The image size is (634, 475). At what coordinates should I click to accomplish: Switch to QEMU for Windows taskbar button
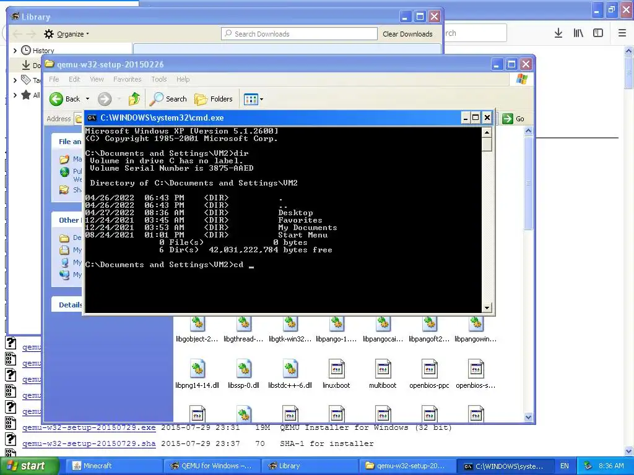(212, 466)
